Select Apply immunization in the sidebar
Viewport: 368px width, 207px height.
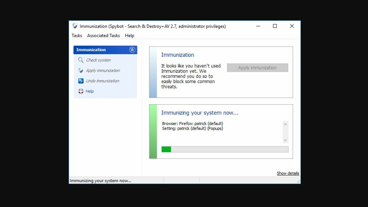click(x=103, y=71)
